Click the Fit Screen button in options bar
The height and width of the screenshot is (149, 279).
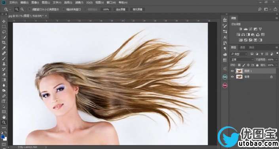tap(121, 9)
